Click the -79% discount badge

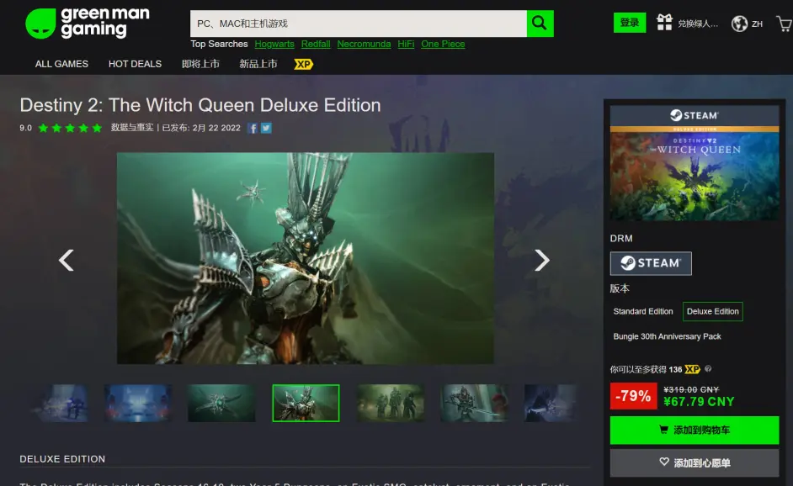(633, 395)
